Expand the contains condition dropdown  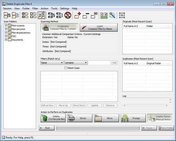coord(76,63)
